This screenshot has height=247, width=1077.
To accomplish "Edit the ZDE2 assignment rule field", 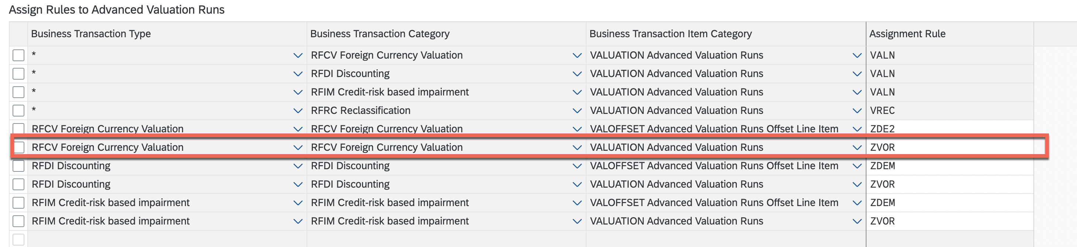I will pos(950,129).
